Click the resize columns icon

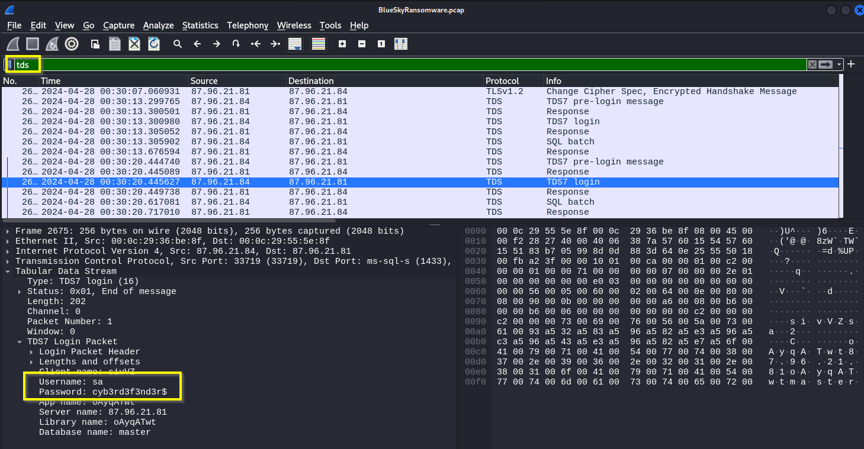tap(401, 44)
